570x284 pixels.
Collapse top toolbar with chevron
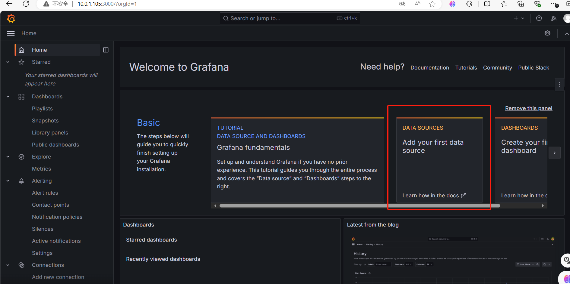click(x=567, y=34)
